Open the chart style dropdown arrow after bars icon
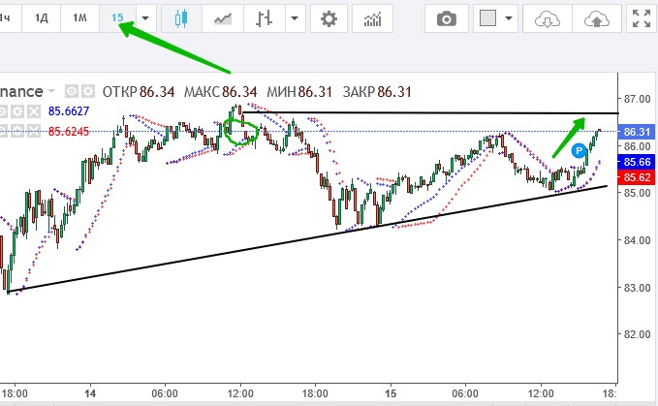This screenshot has height=406, width=658. tap(295, 18)
